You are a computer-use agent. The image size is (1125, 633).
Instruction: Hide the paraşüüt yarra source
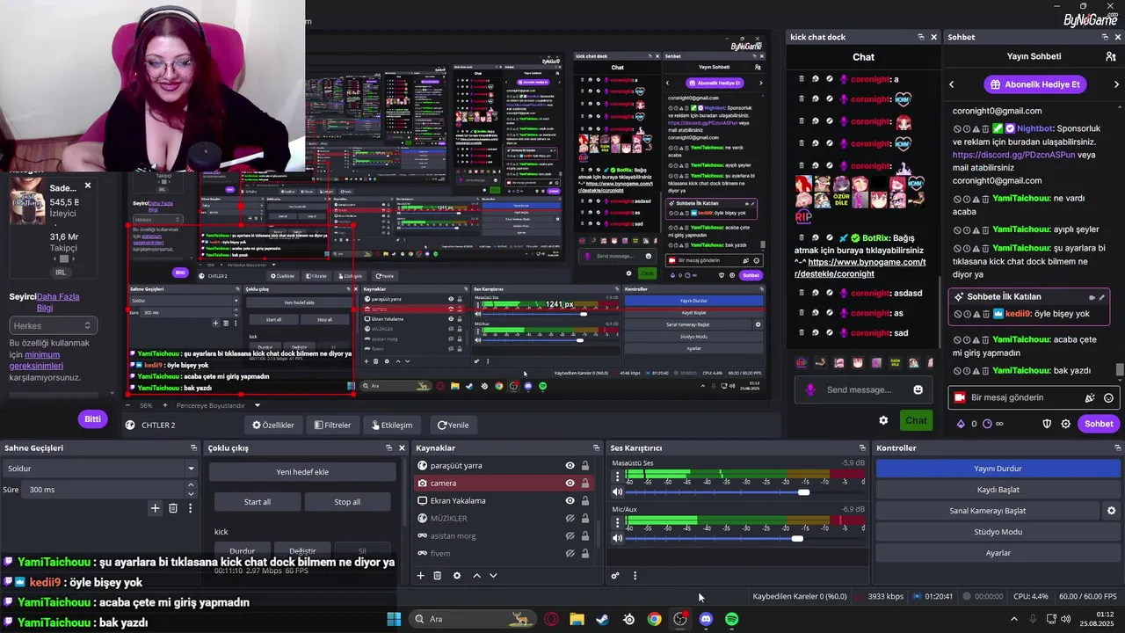click(x=570, y=466)
